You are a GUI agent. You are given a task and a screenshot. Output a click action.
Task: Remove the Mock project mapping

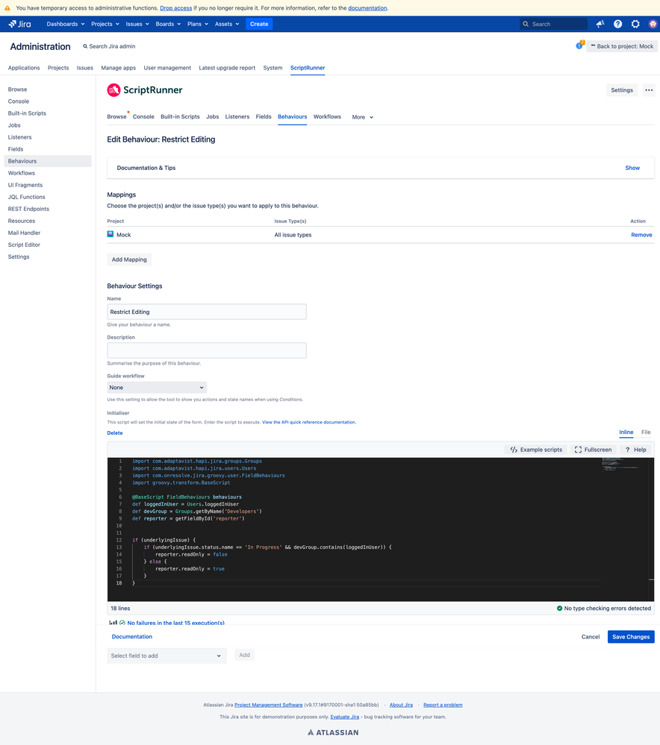pyautogui.click(x=641, y=234)
